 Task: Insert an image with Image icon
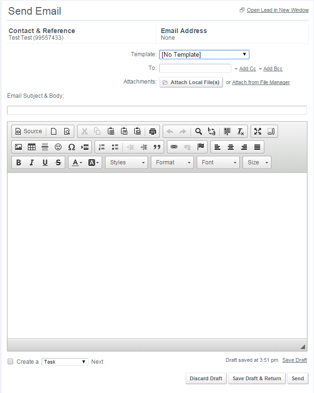click(x=18, y=147)
